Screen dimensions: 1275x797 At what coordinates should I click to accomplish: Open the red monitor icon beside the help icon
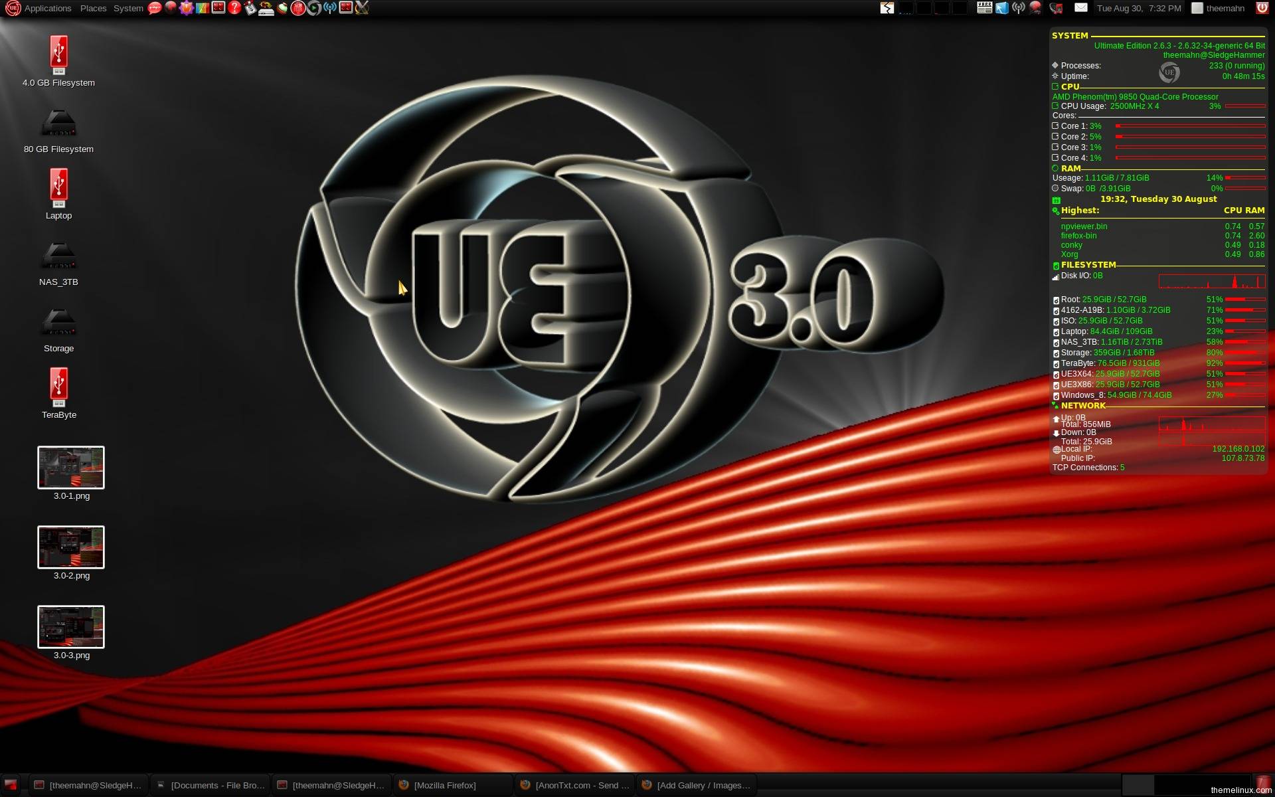[218, 8]
